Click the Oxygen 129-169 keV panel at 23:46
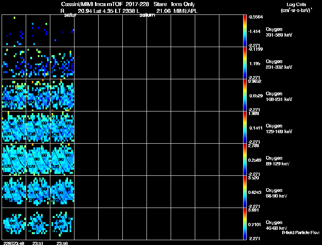 [14, 127]
